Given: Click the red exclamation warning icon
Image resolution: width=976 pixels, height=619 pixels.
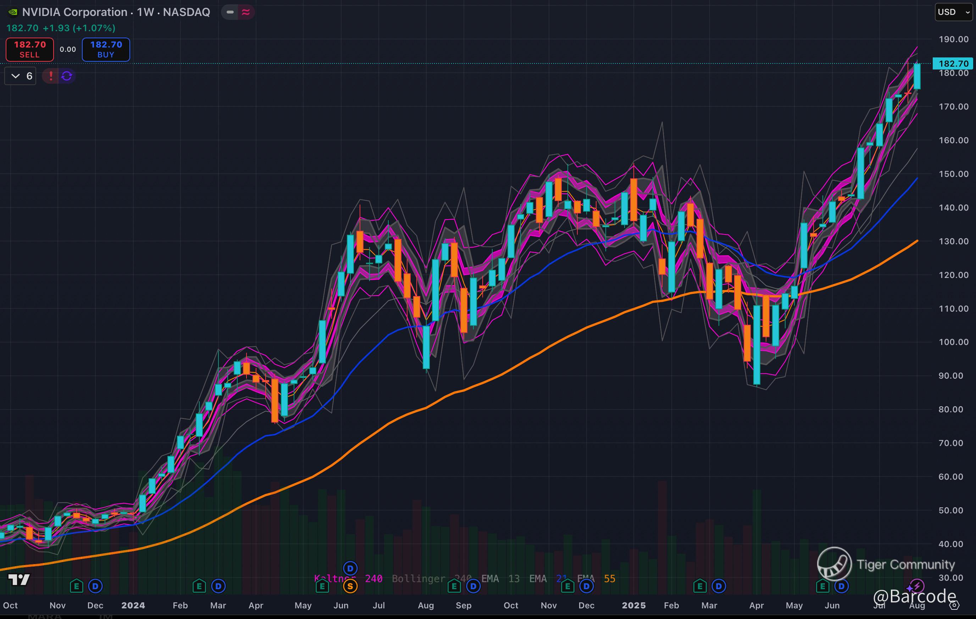Looking at the screenshot, I should 51,76.
